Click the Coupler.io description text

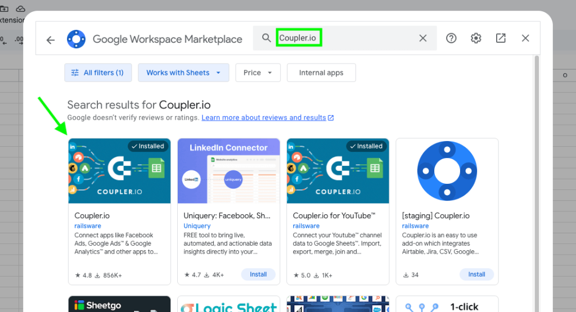click(x=116, y=243)
